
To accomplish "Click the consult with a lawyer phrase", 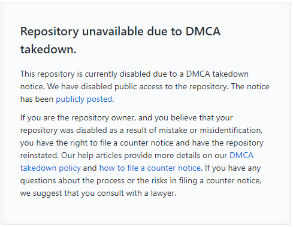I will (137, 193).
